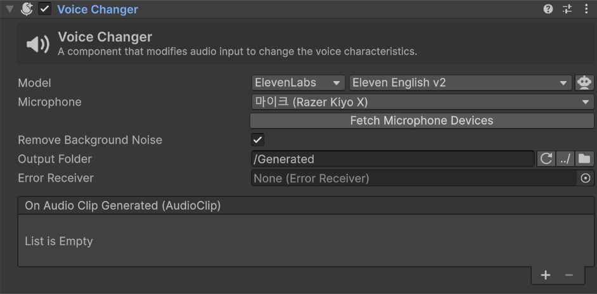This screenshot has height=294, width=597.
Task: Open the component help reference icon
Action: point(548,10)
